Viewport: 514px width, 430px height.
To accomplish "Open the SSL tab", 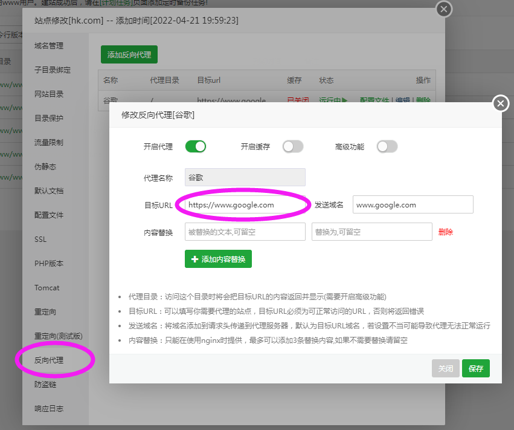I will (40, 239).
